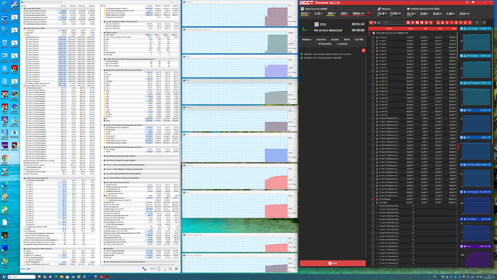Take a screenshot with OCCT title bar camera icon
The image size is (497, 280).
(473, 2)
